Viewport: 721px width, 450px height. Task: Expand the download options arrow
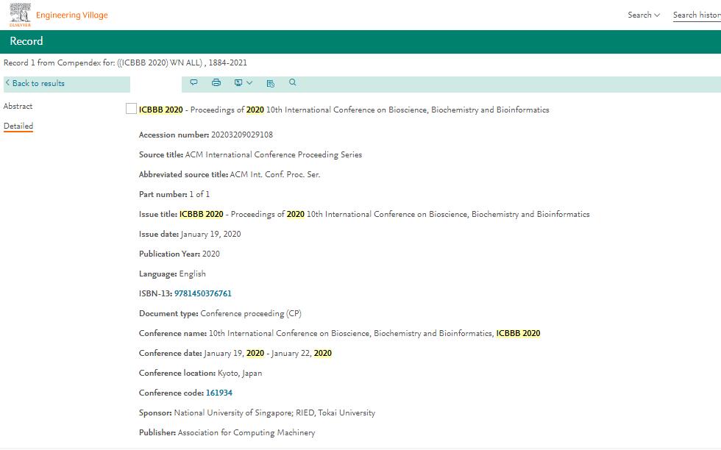pos(249,83)
